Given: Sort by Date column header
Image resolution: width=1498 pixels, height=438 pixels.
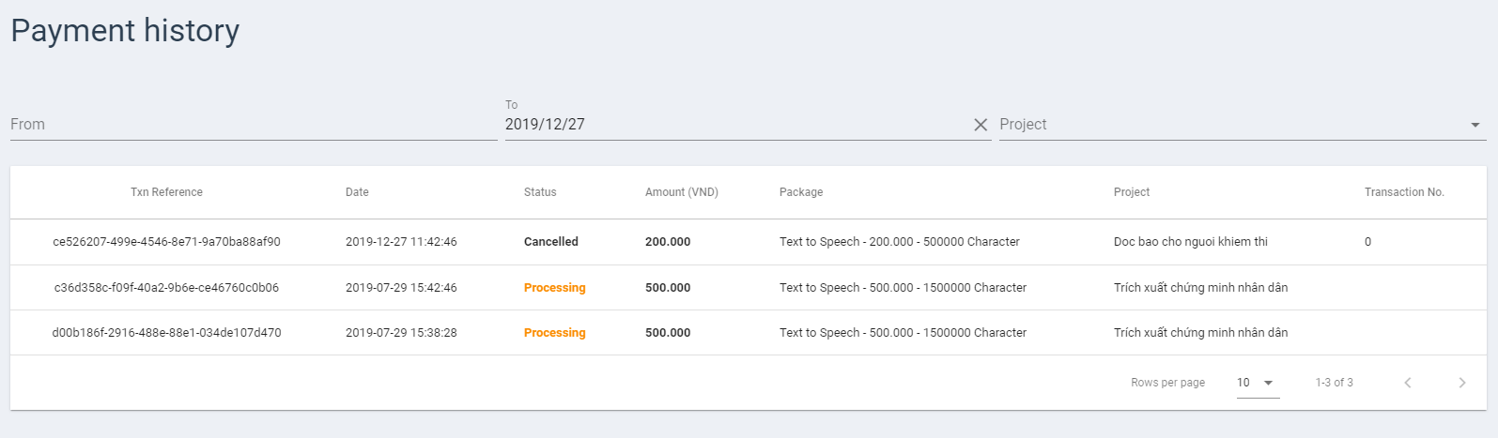Looking at the screenshot, I should coord(357,192).
